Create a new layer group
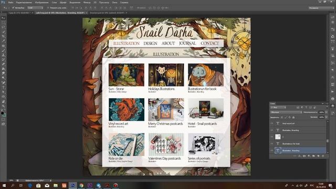The height and width of the screenshot is (189, 336). pos(313,156)
